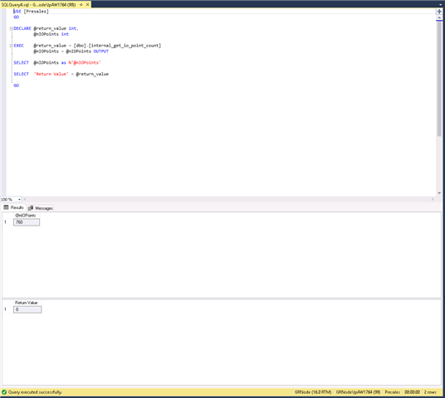This screenshot has height=398, width=445.
Task: Open the 100 % zoom dropdown
Action: [19, 199]
